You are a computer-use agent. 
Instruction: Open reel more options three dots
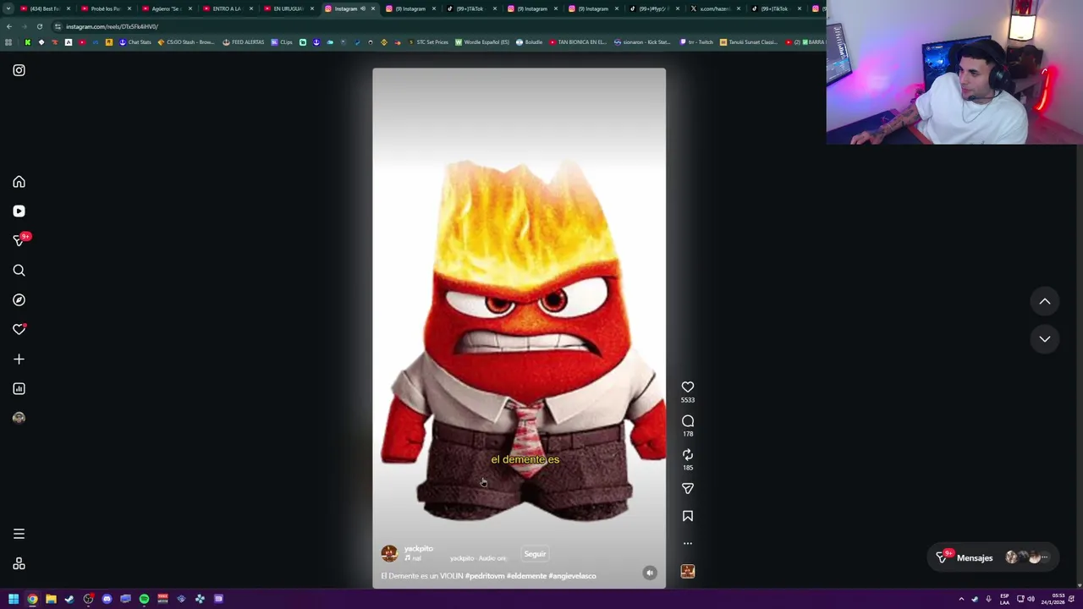[x=688, y=544]
